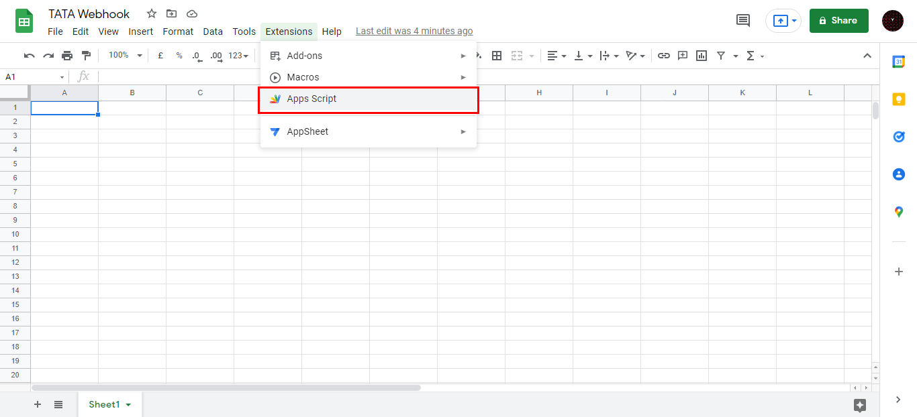917x417 pixels.
Task: Select column H header
Action: point(539,93)
